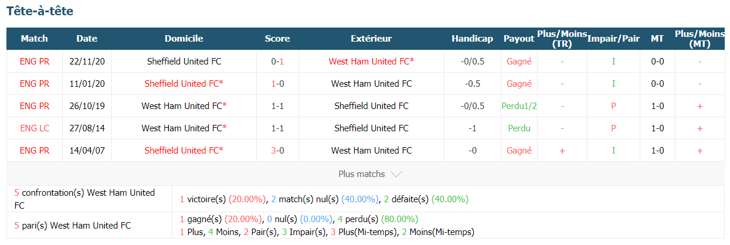Open Sheffield United FC* on 11/01/20
The image size is (730, 245).
(x=184, y=83)
